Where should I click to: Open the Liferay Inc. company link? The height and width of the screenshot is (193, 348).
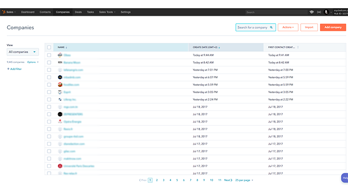70,99
